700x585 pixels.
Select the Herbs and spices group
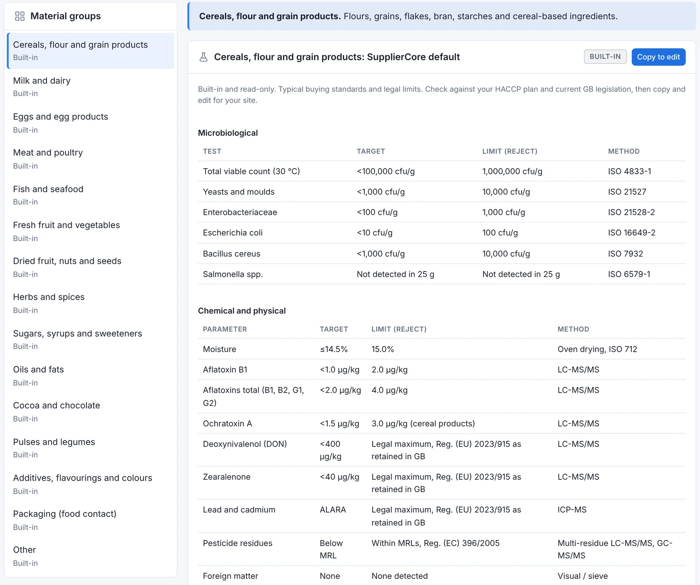(91, 303)
